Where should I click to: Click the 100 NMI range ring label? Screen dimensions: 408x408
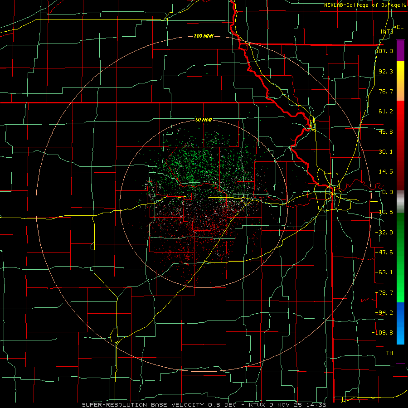click(204, 36)
